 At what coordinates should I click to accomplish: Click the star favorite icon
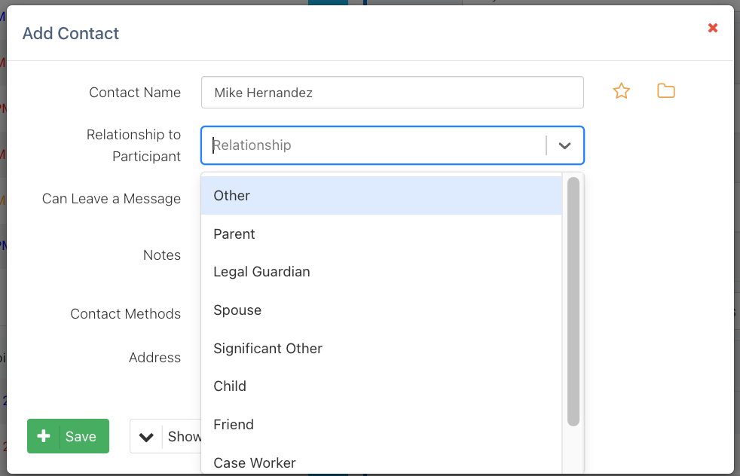coord(621,92)
